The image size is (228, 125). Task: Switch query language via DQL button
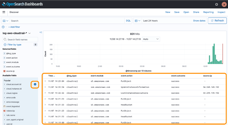tap(128, 21)
